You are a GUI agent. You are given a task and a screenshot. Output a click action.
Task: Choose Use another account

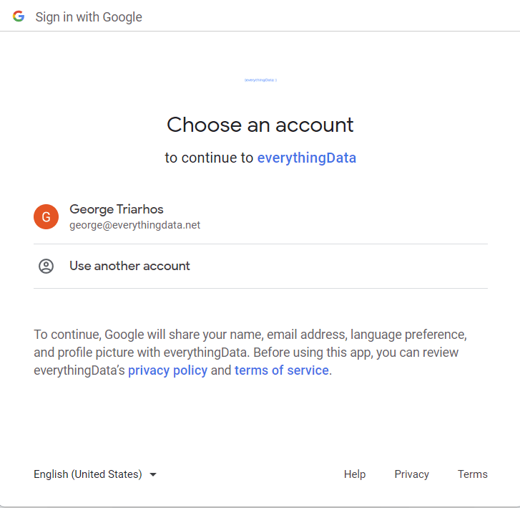129,266
